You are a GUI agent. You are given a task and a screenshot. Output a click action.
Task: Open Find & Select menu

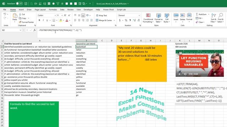pyautogui.click(x=221, y=18)
